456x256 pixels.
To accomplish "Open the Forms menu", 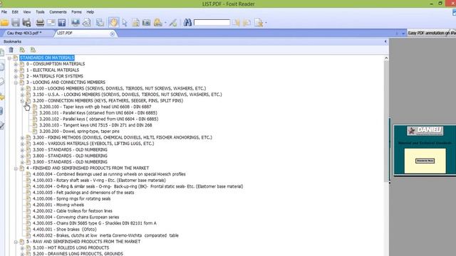I will (x=76, y=12).
